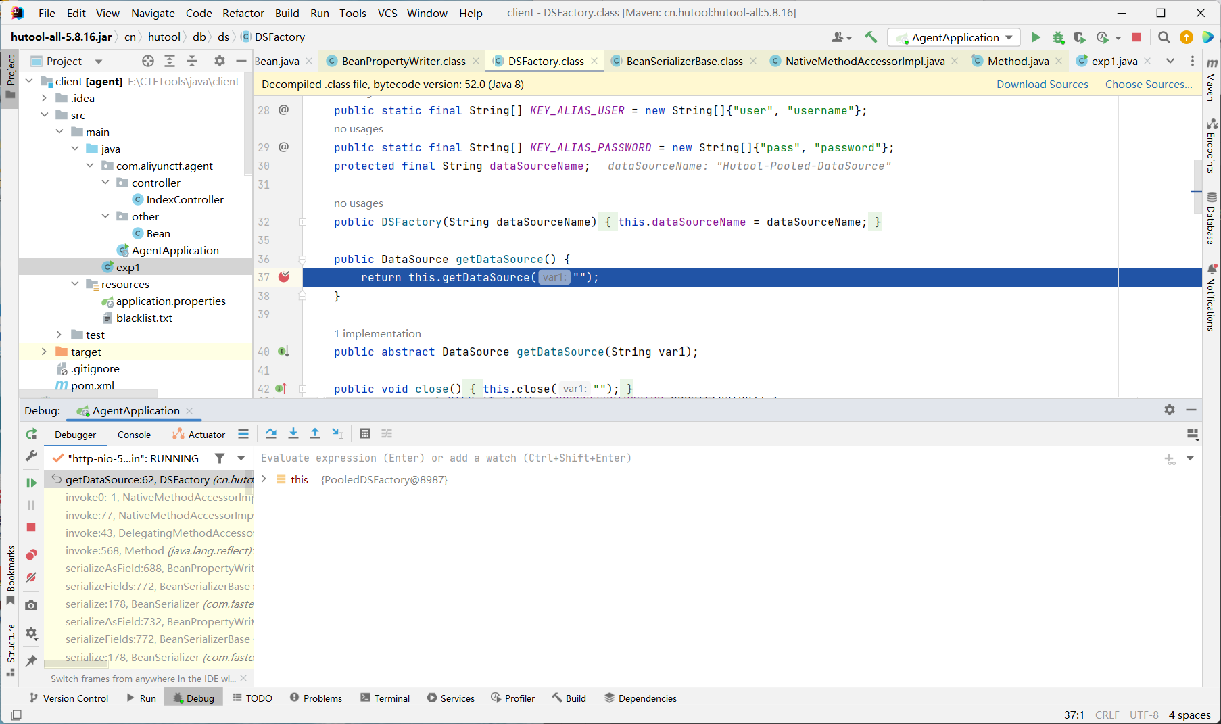Image resolution: width=1221 pixels, height=724 pixels.
Task: Close the DSFactory.class editor tab
Action: pyautogui.click(x=594, y=61)
